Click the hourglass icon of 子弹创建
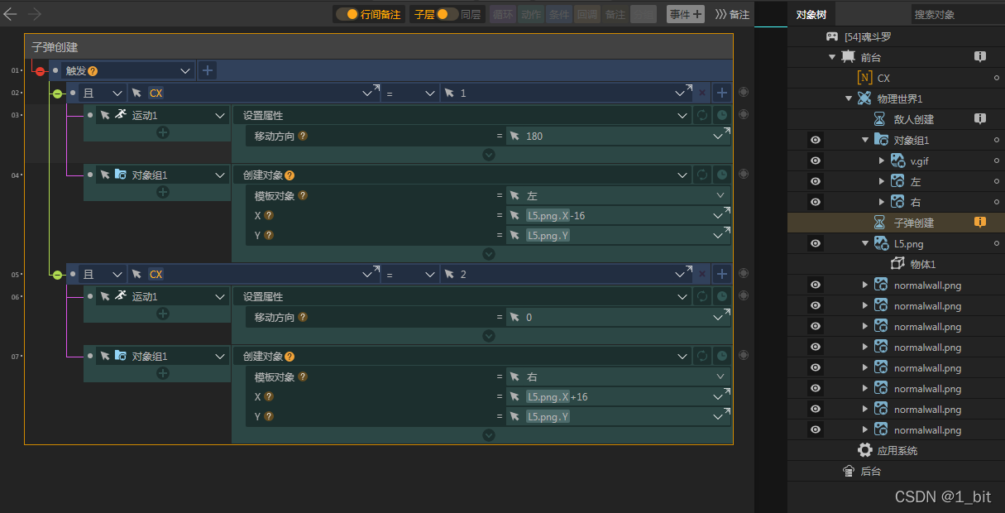 click(880, 223)
